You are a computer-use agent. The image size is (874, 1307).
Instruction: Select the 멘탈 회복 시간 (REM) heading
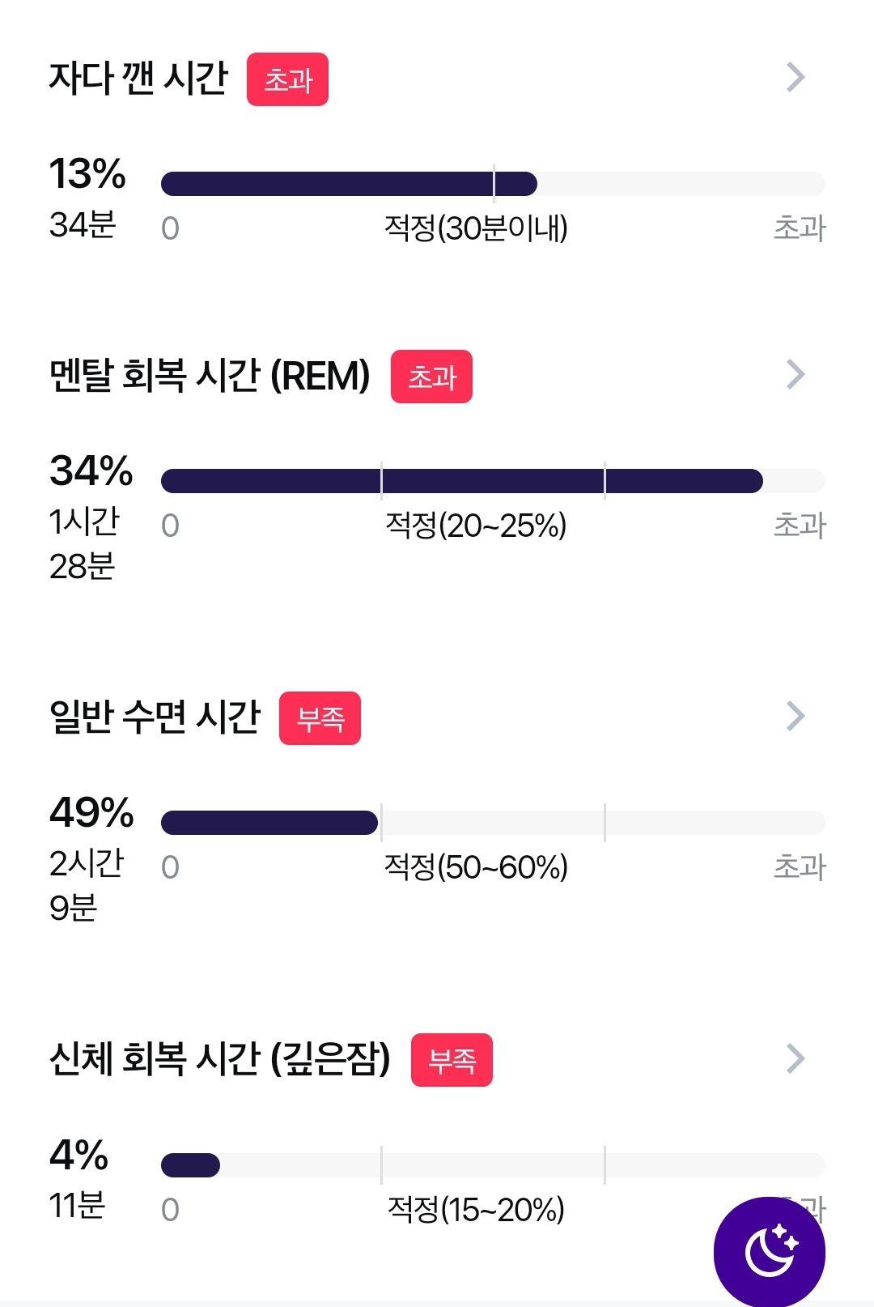210,376
